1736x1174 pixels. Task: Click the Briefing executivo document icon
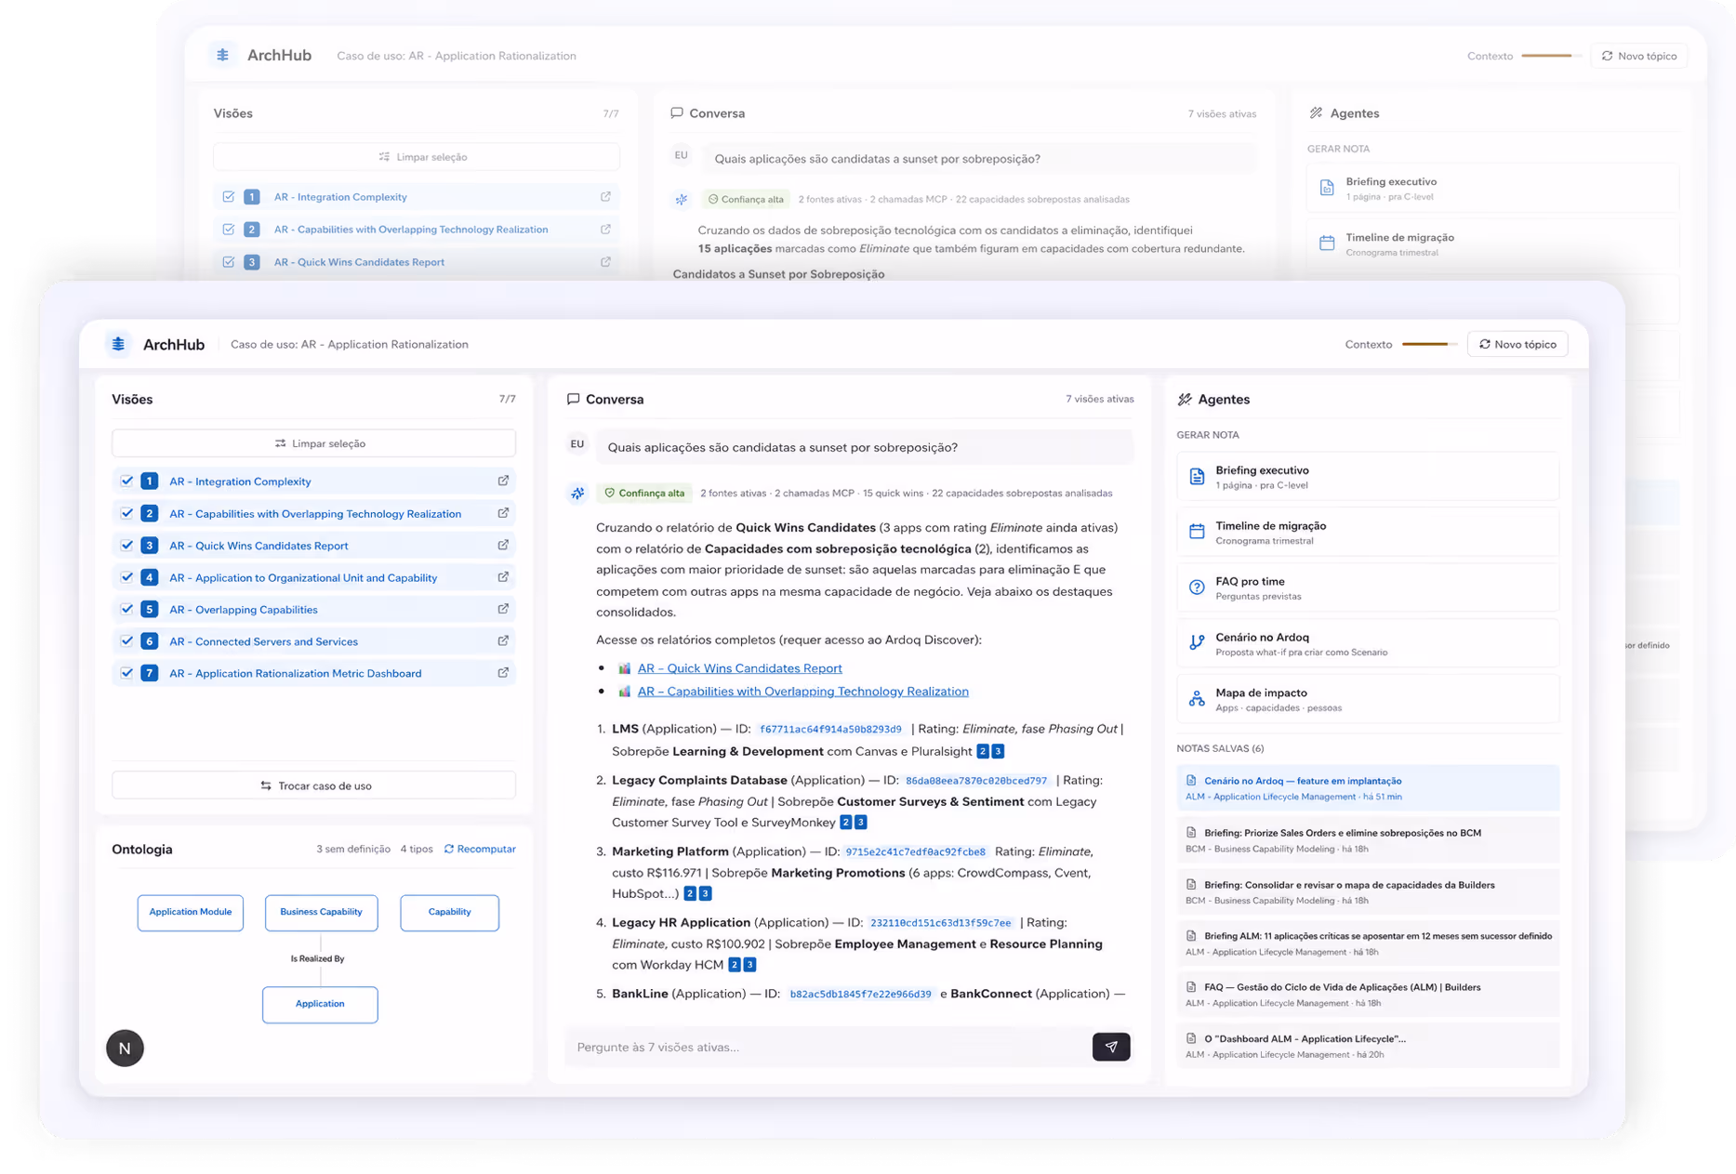tap(1197, 477)
